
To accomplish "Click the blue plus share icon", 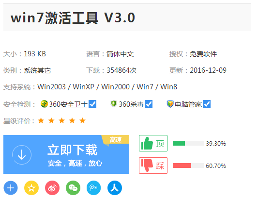I will 11,188.
